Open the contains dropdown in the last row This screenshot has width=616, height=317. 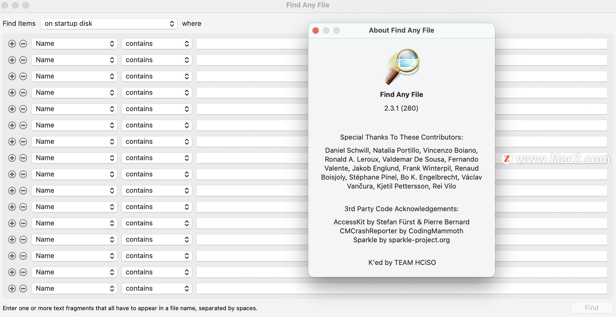point(157,288)
